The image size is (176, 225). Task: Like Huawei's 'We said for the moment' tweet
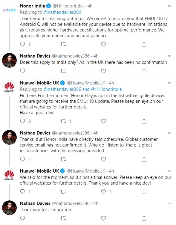(x=103, y=191)
